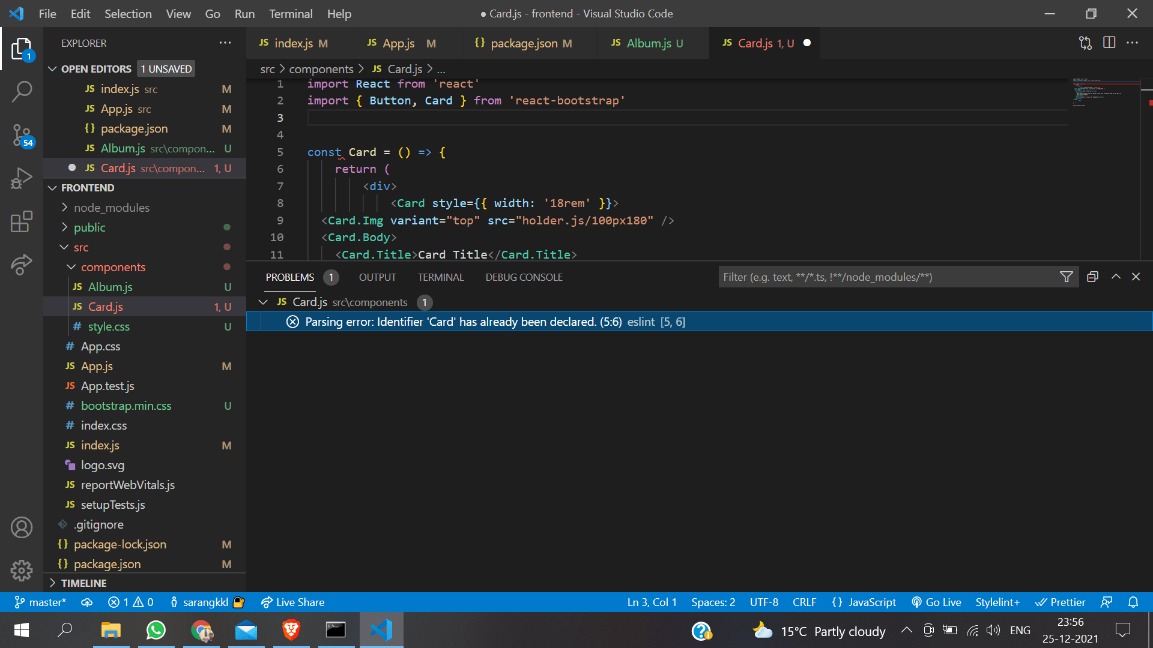
Task: Switch to the OUTPUT panel tab
Action: click(377, 277)
